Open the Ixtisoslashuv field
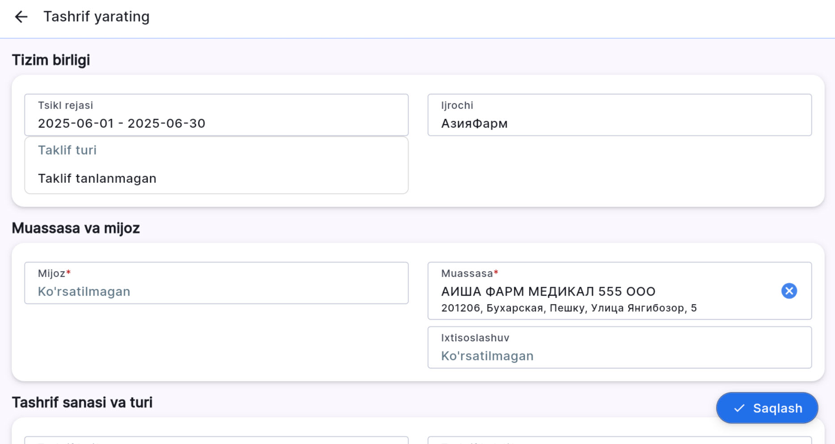835x444 pixels. pyautogui.click(x=619, y=348)
